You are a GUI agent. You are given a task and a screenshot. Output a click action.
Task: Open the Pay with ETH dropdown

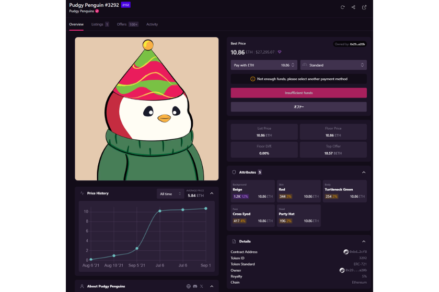click(264, 65)
